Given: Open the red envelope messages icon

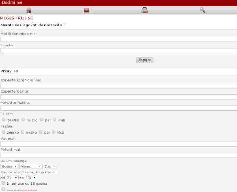Looking at the screenshot, I should click(x=87, y=10).
